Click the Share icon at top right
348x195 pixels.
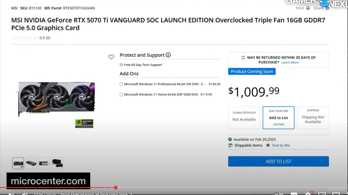pos(327,8)
